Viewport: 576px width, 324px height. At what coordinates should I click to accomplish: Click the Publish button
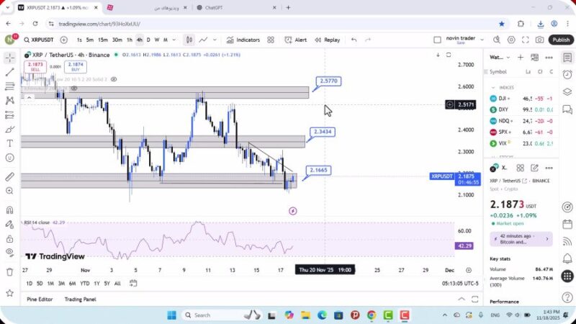[560, 40]
